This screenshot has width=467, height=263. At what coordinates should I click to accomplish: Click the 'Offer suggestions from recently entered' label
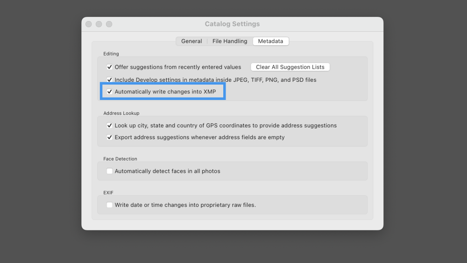click(x=178, y=67)
